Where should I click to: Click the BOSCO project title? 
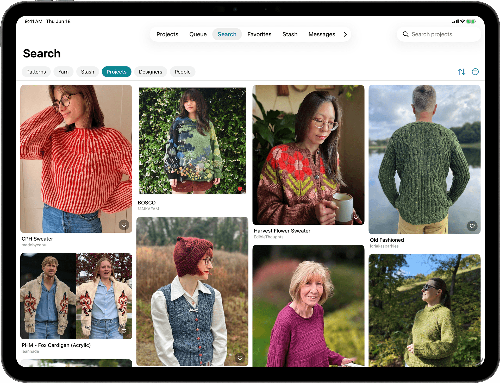[x=147, y=203]
